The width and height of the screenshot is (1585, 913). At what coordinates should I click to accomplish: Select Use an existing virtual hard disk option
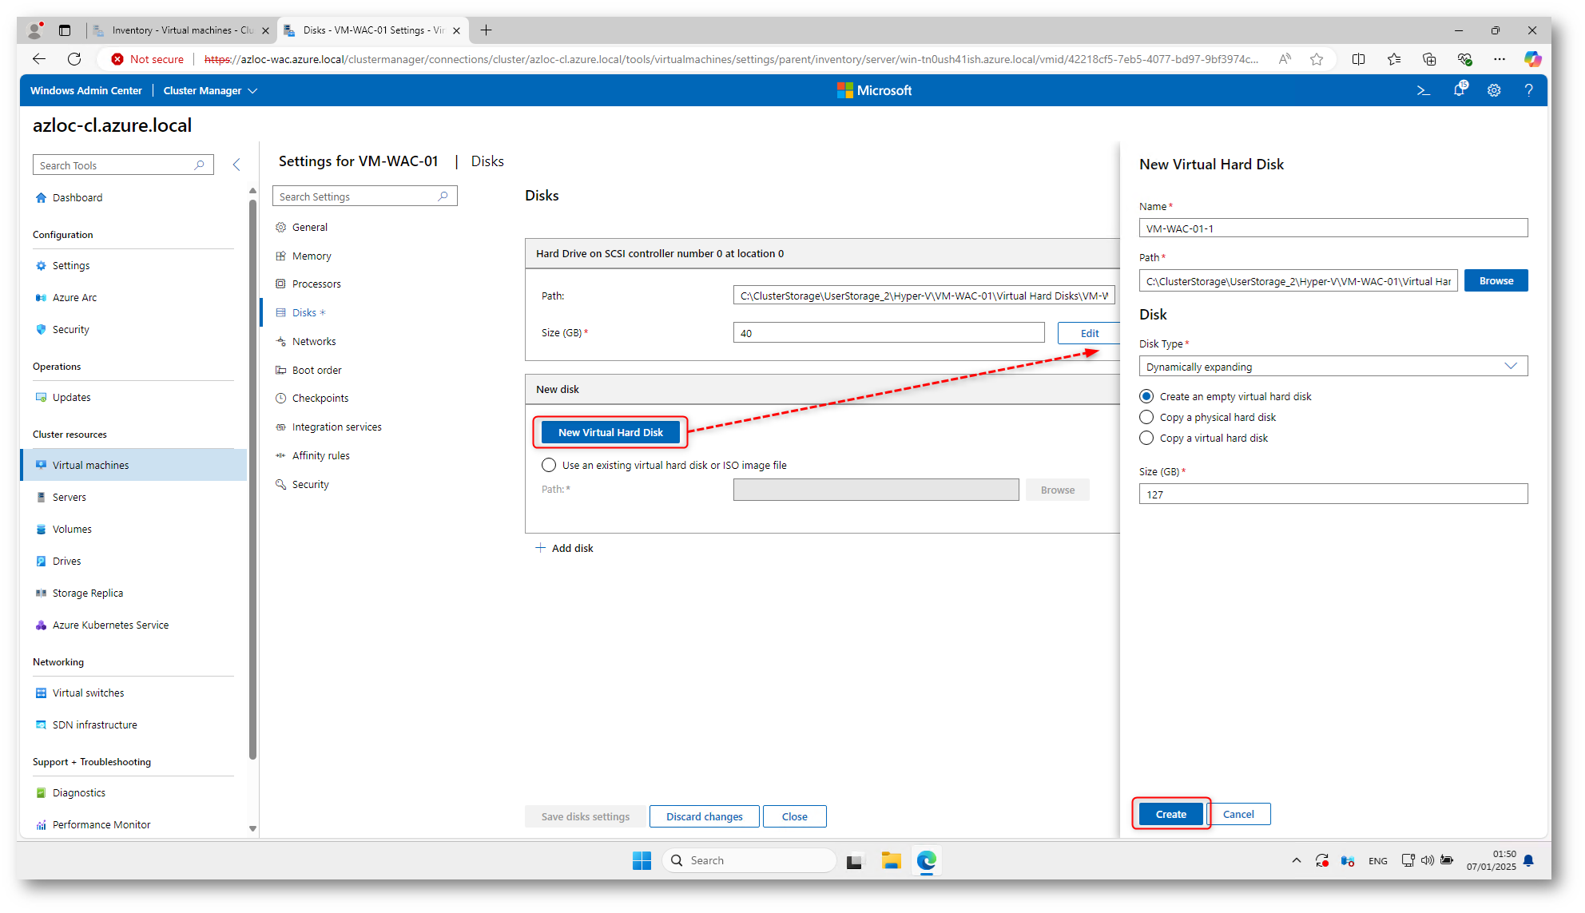click(x=549, y=465)
